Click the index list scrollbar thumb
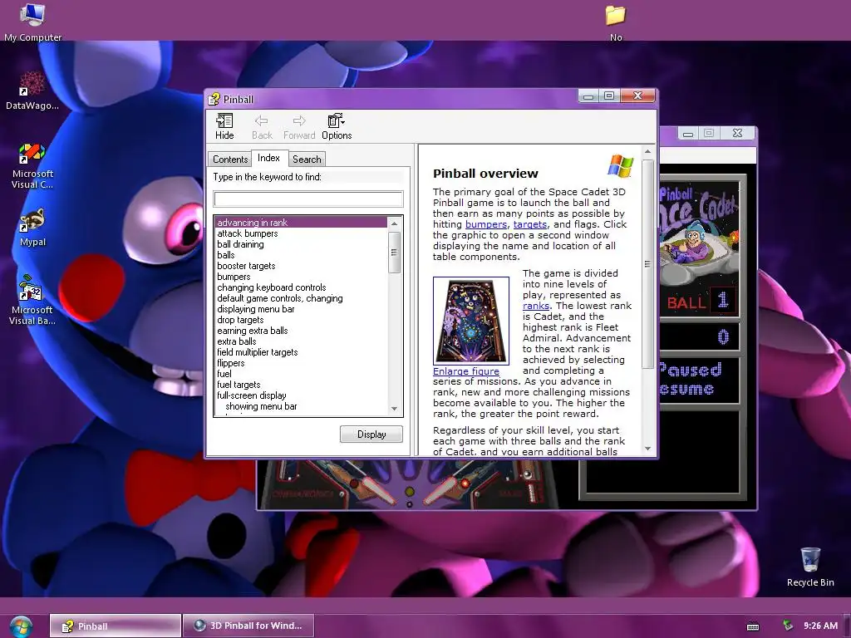The width and height of the screenshot is (851, 638). click(395, 253)
